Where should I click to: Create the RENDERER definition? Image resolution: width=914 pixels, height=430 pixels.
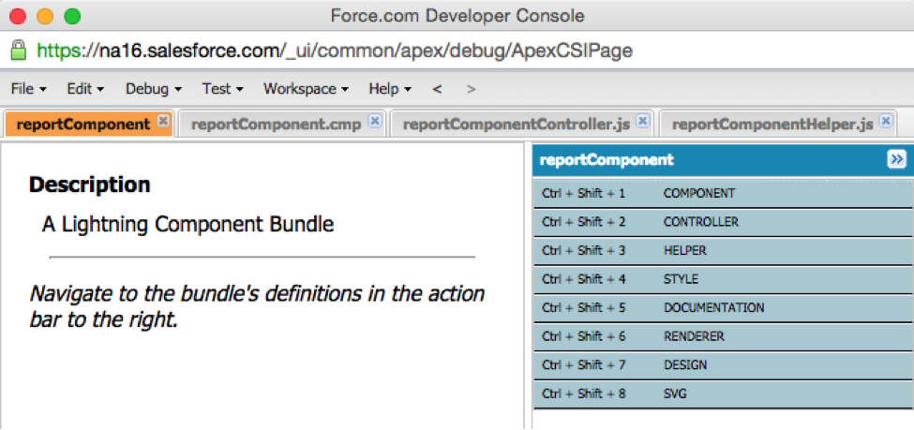723,336
